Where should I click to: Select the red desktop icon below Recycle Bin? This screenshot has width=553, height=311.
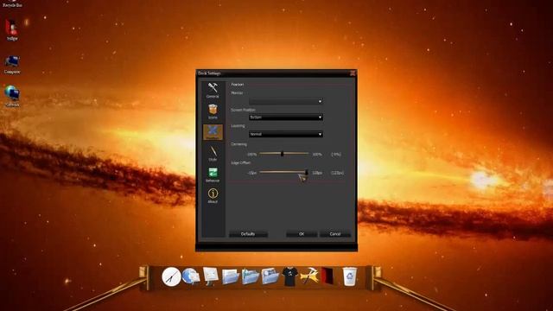pyautogui.click(x=12, y=30)
